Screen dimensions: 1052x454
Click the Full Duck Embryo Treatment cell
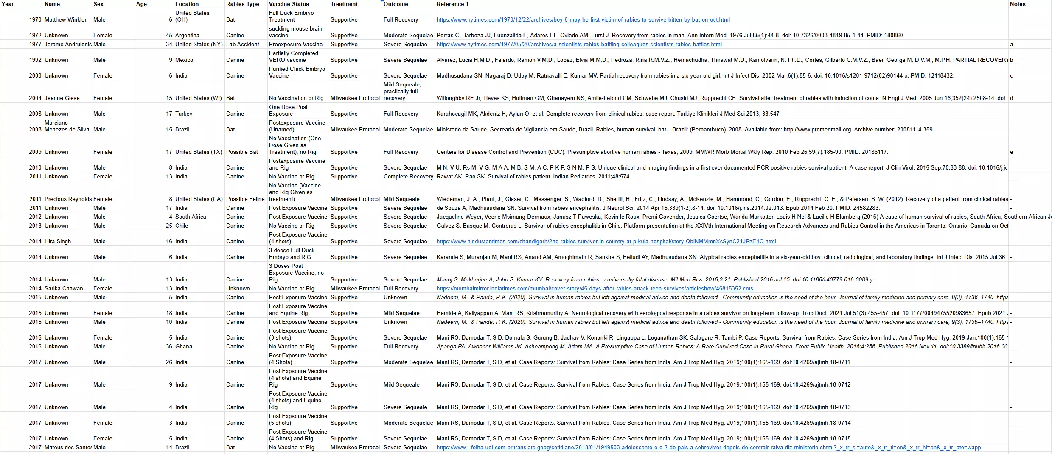point(298,17)
